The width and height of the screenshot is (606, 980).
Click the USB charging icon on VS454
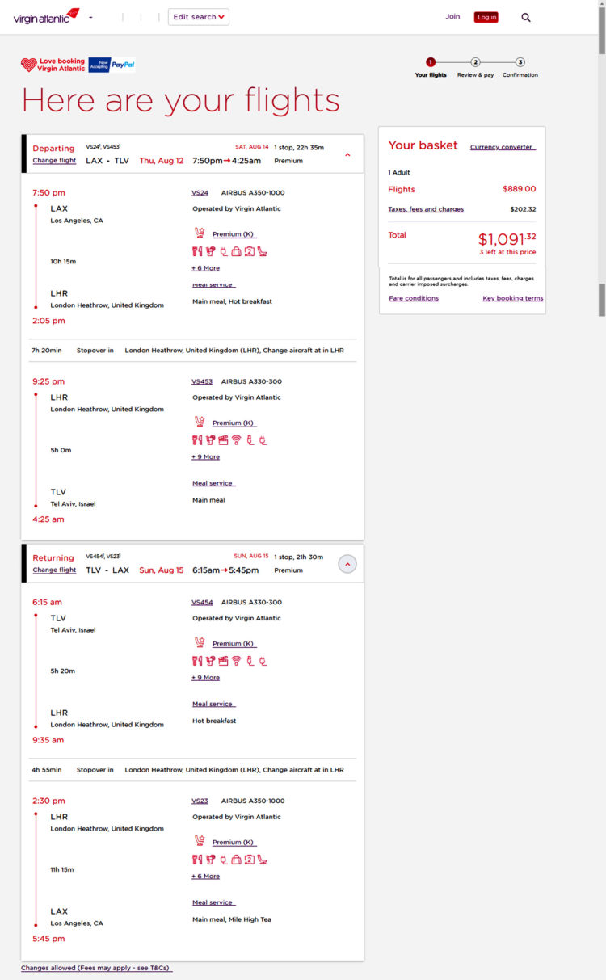[x=250, y=660]
